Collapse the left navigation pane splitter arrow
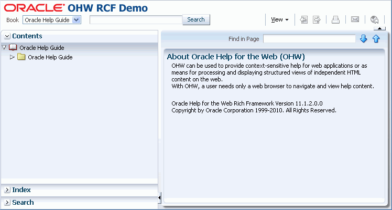The image size is (392, 210). coord(159,198)
